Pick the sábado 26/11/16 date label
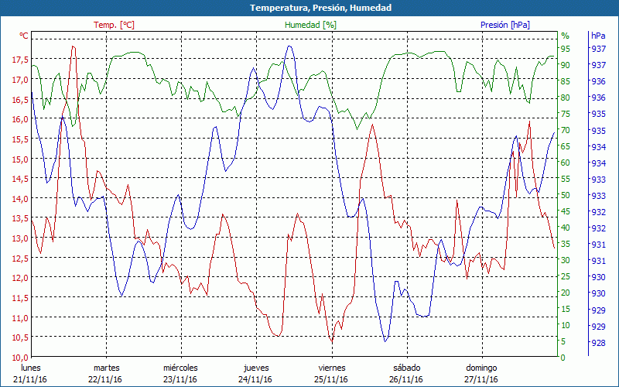The image size is (619, 387). [406, 373]
